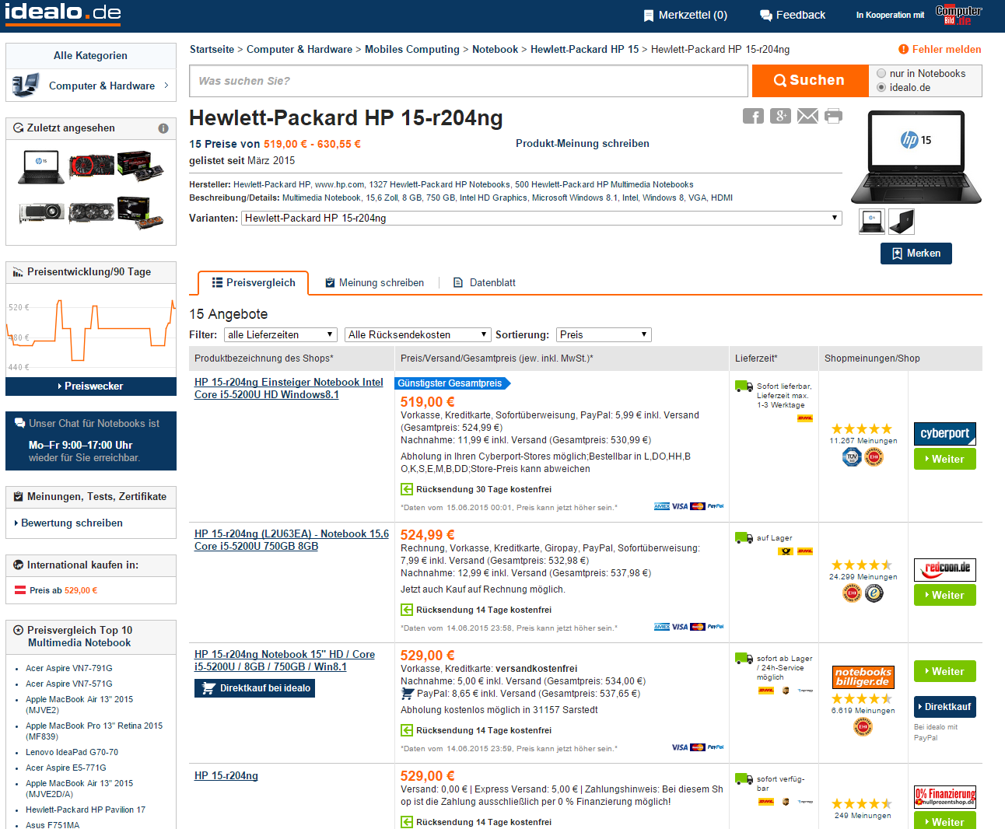Select the second small product thumbnail showing the laptop back
Image resolution: width=1005 pixels, height=829 pixels.
(901, 222)
